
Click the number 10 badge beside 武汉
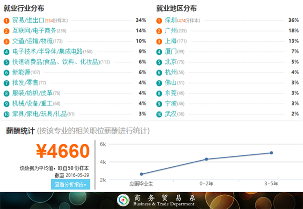coord(159,114)
